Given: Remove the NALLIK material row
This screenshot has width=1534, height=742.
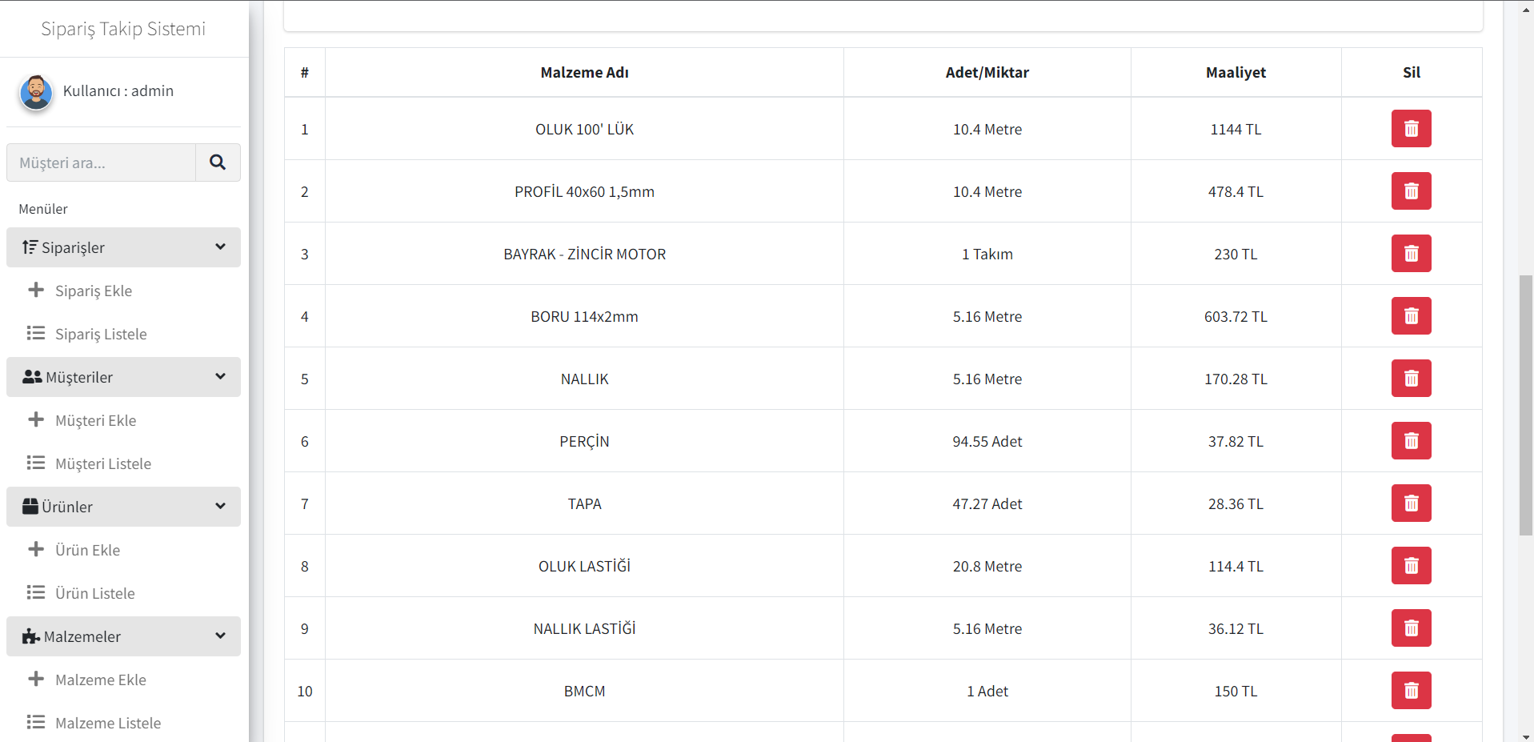Looking at the screenshot, I should click(1411, 379).
